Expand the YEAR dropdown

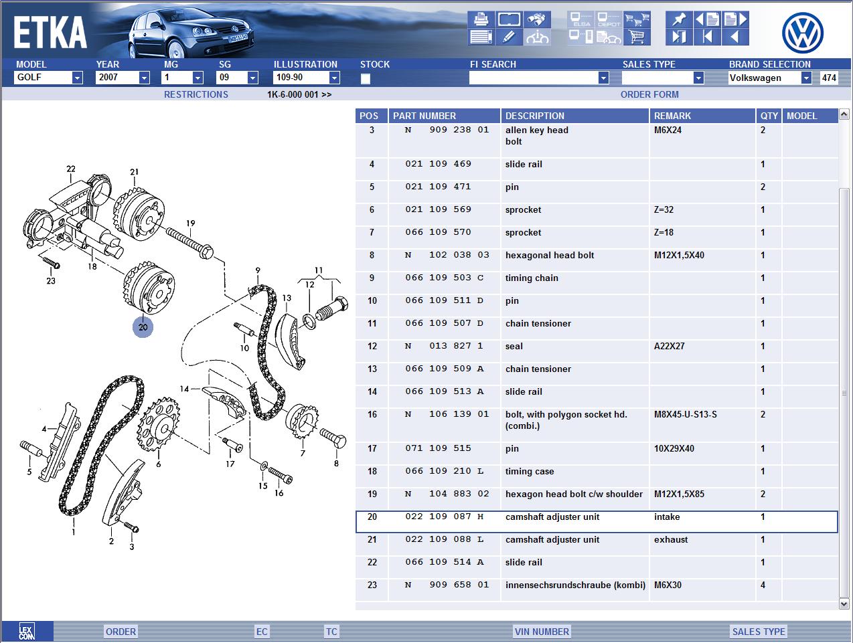tap(144, 78)
